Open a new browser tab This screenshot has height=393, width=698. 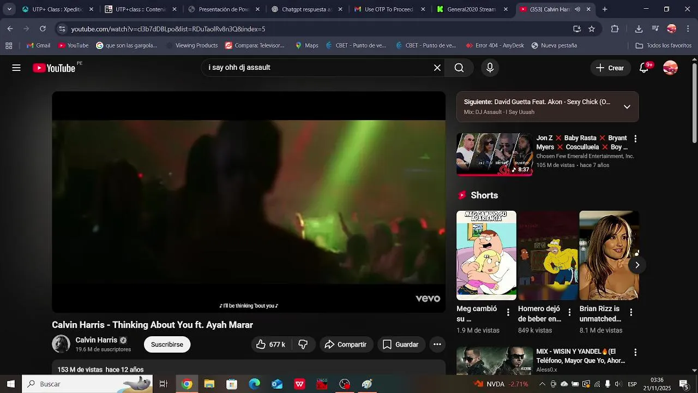coord(605,9)
